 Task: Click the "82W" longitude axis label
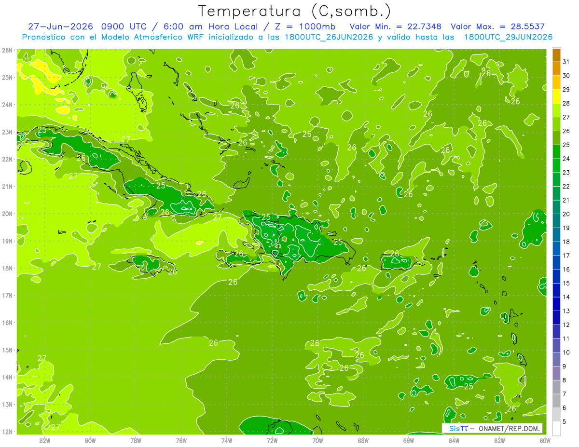click(x=45, y=440)
